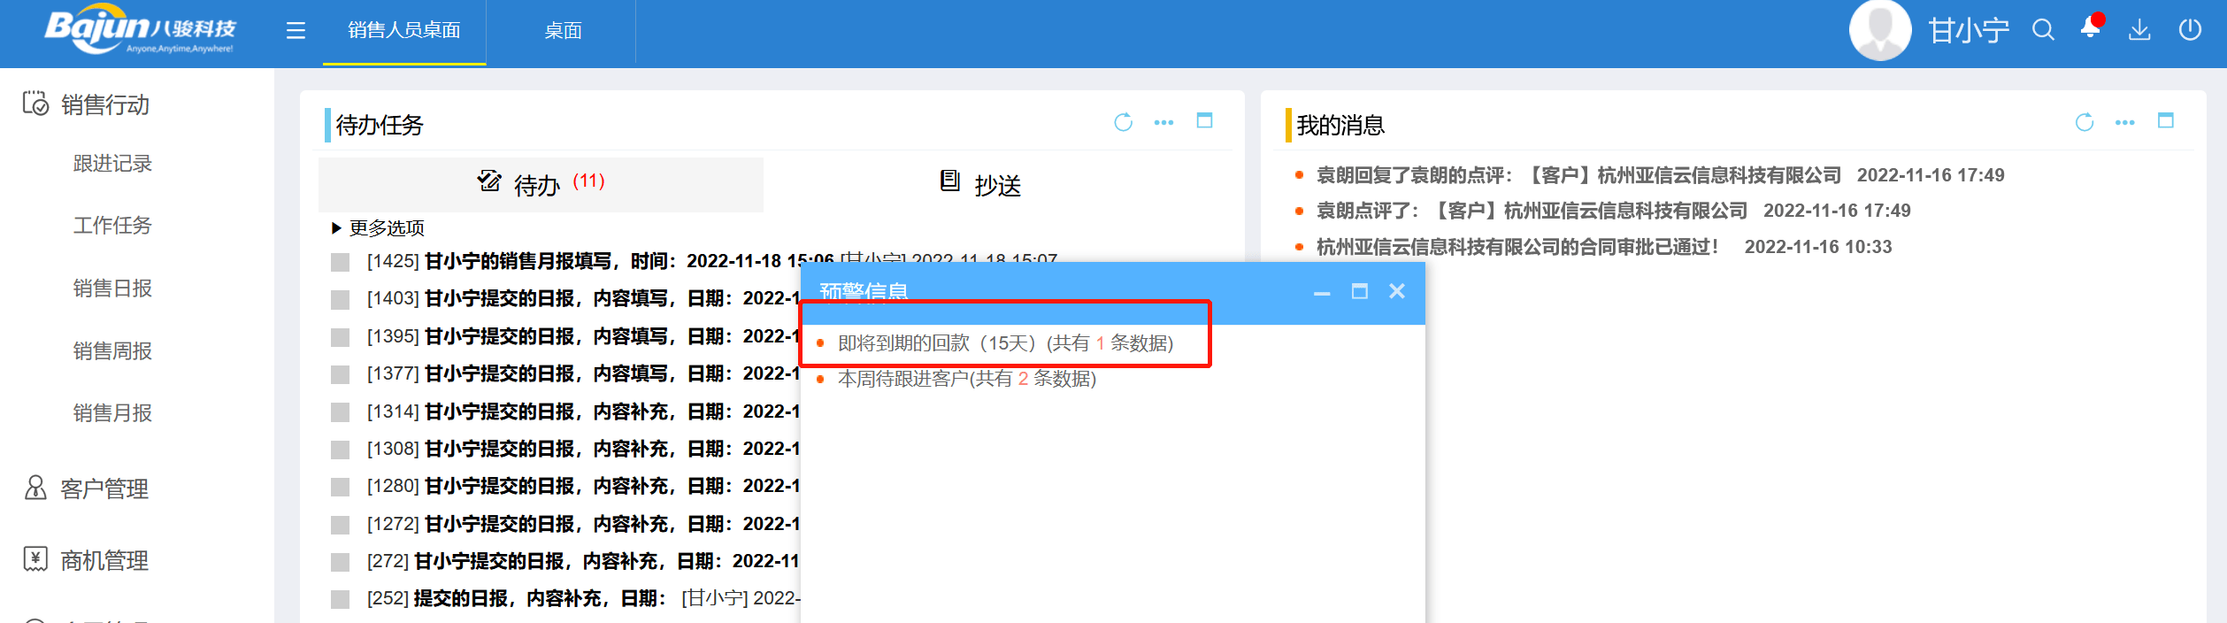Expand the 商机管理 sidebar section
The width and height of the screenshot is (2227, 623).
pos(104,560)
